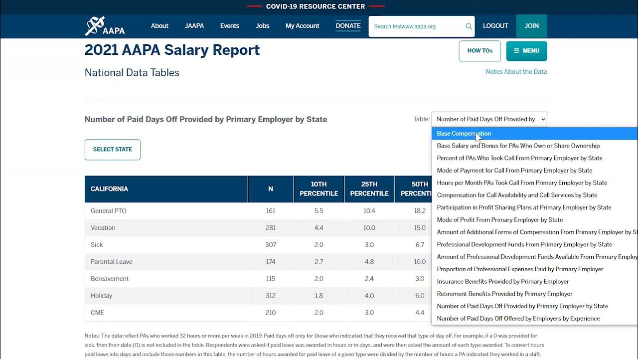Click the LOGOUT link

(x=495, y=26)
